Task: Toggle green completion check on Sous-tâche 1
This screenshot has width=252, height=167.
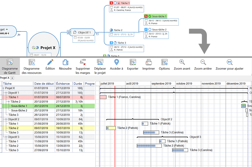Action: [150, 16]
